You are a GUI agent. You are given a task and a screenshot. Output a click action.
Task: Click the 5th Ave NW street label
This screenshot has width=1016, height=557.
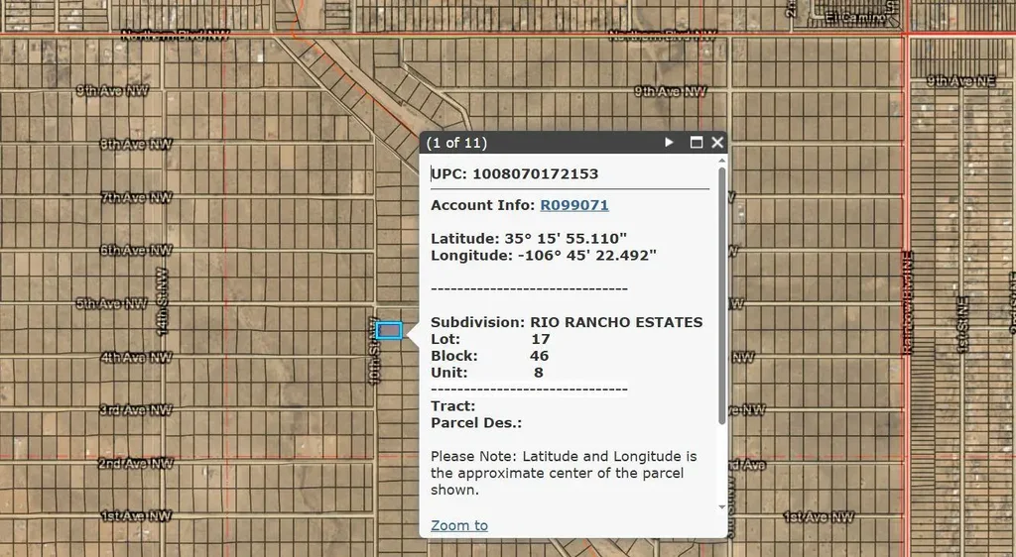pos(111,304)
